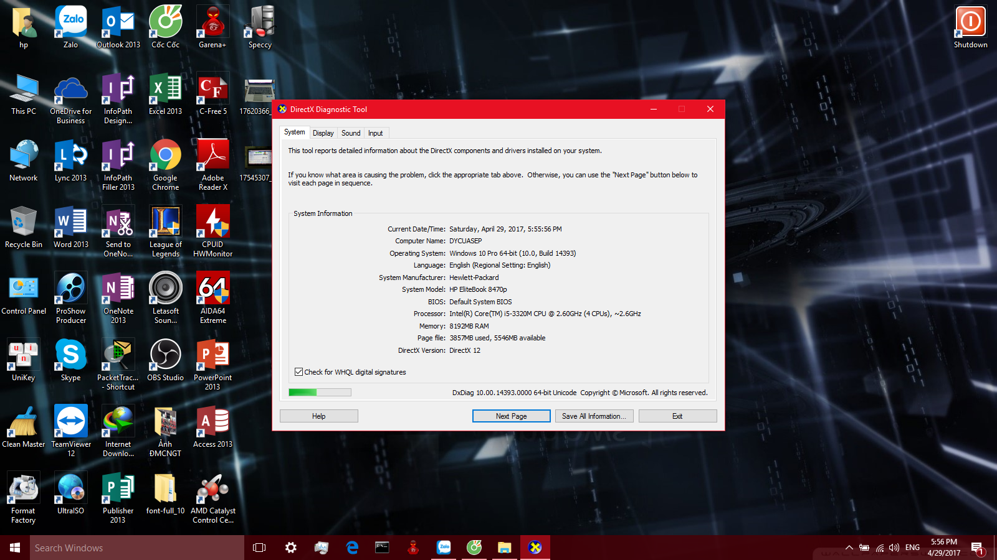Click Save All Information button
The width and height of the screenshot is (997, 560).
pyautogui.click(x=594, y=416)
